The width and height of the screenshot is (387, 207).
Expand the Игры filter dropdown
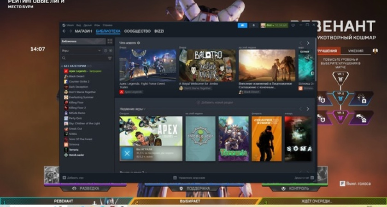point(82,51)
